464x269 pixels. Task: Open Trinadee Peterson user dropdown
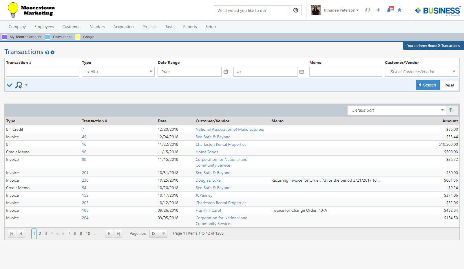pos(341,10)
